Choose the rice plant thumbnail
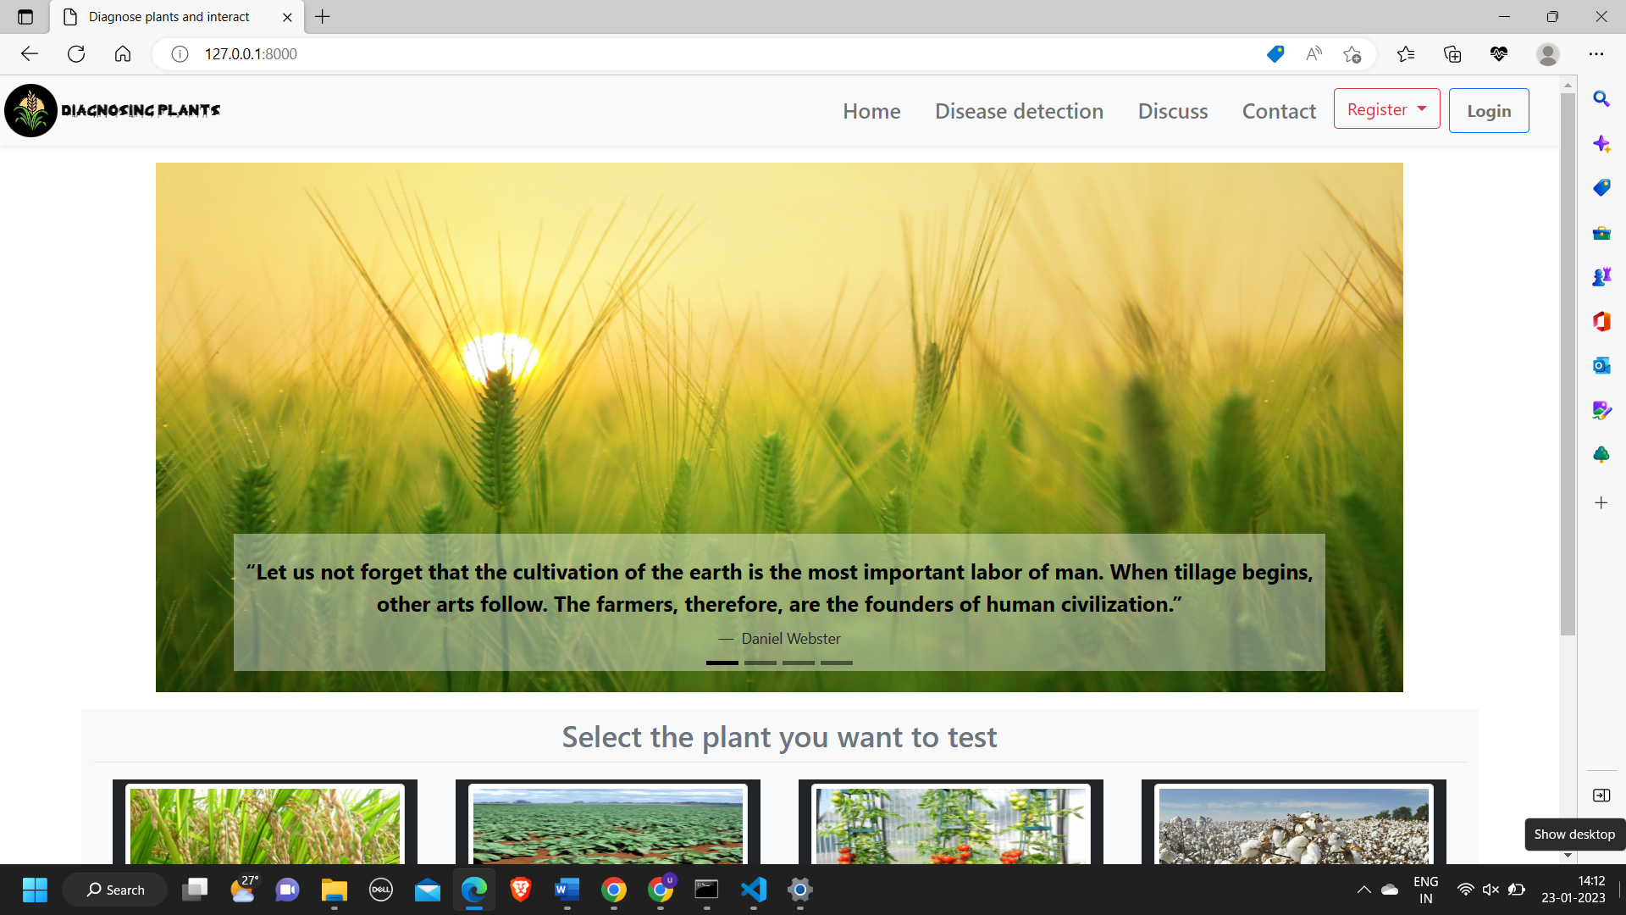 click(x=265, y=825)
